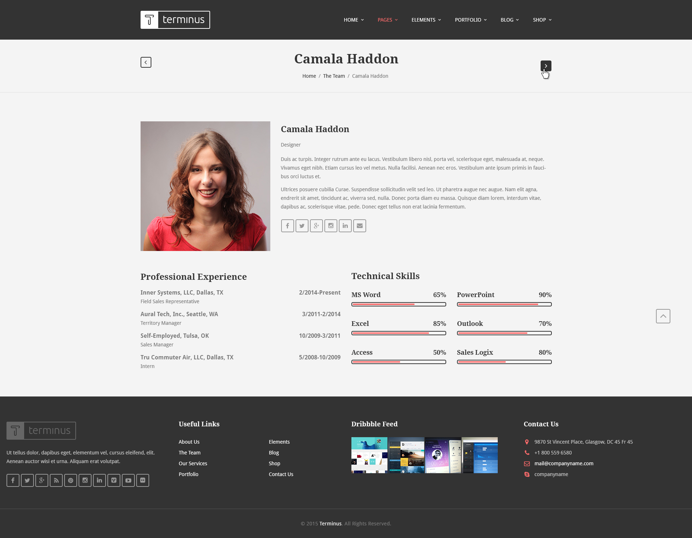Screen dimensions: 692x538
Task: Open the ELEMENTS menu
Action: click(426, 20)
